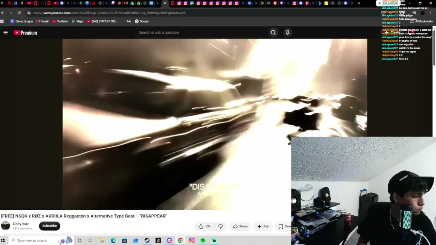Open the Clever | Log in bookmark
436x245 pixels.
click(21, 21)
